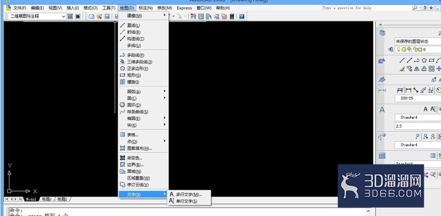Click the layer color square swatch
Screen dimensions: 441x216
(x=420, y=50)
